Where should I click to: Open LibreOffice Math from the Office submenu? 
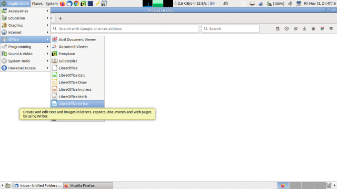[77, 97]
